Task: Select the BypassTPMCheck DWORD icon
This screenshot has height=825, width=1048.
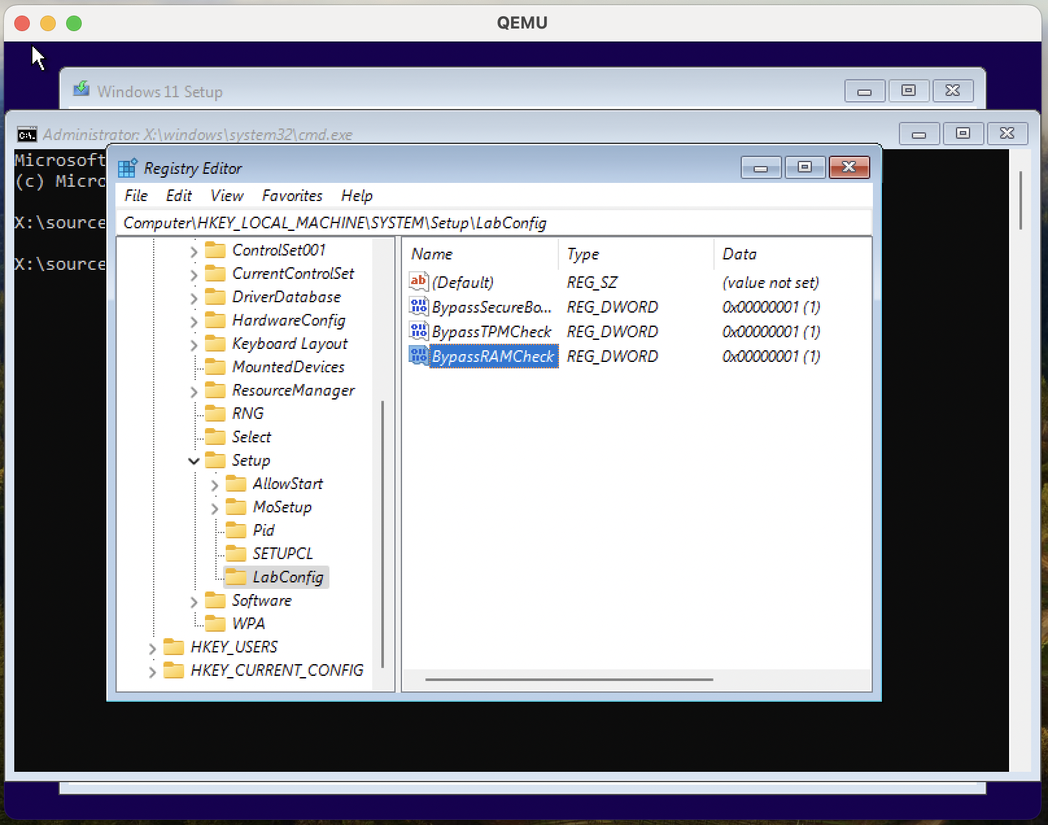Action: coord(418,331)
